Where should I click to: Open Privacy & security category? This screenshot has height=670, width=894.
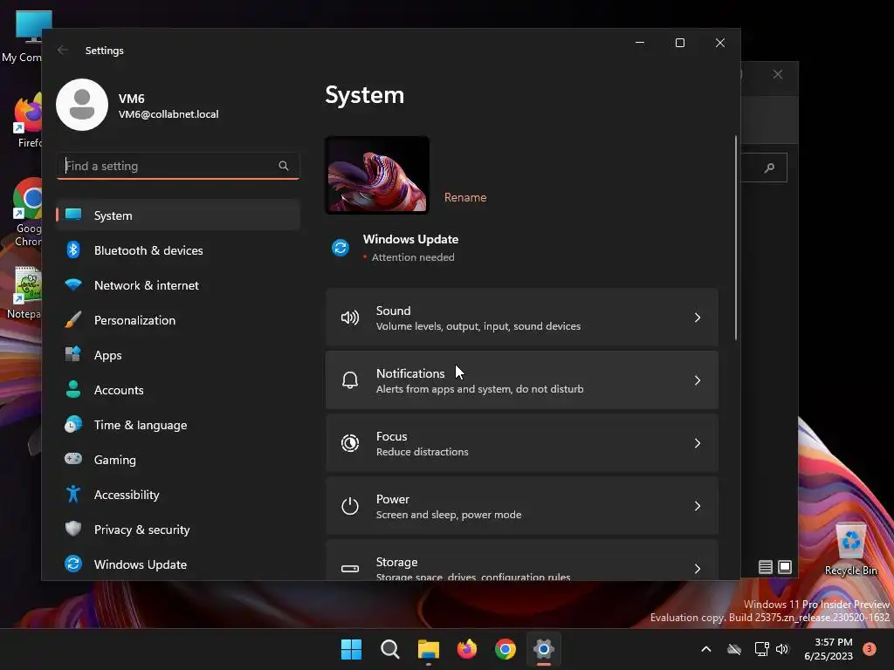(x=178, y=530)
